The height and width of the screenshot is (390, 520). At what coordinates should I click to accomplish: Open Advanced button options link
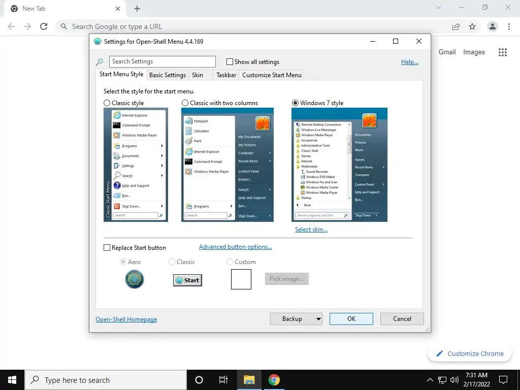click(236, 247)
